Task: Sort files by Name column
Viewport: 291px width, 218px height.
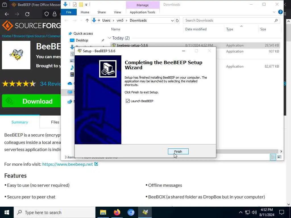Action: coord(116,29)
